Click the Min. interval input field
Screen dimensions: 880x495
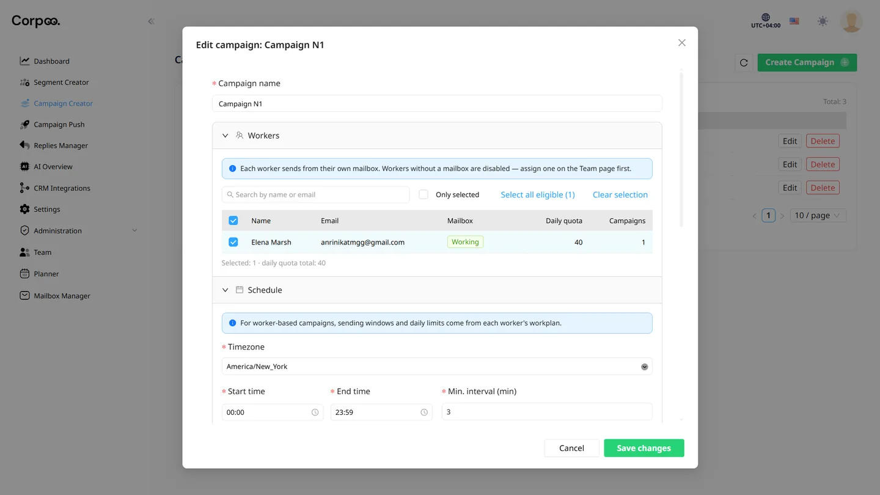click(x=547, y=412)
